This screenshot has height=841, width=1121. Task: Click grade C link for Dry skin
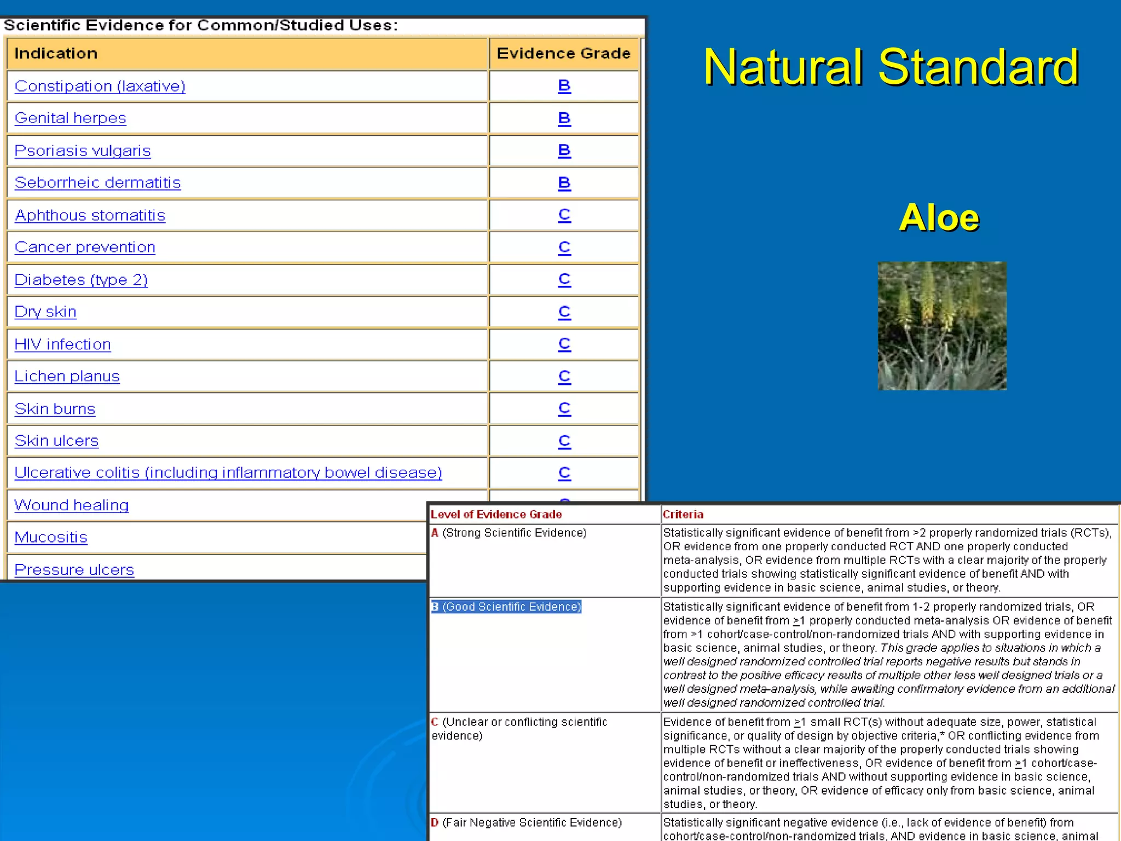(564, 312)
